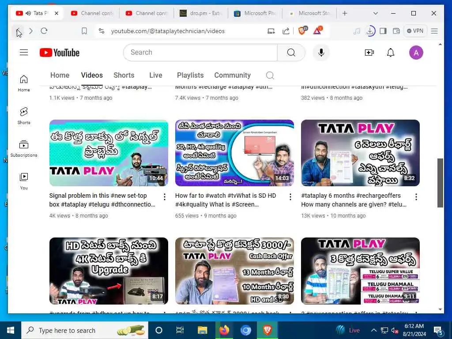
Task: Open Brave Rewards triangle icon
Action: [318, 30]
